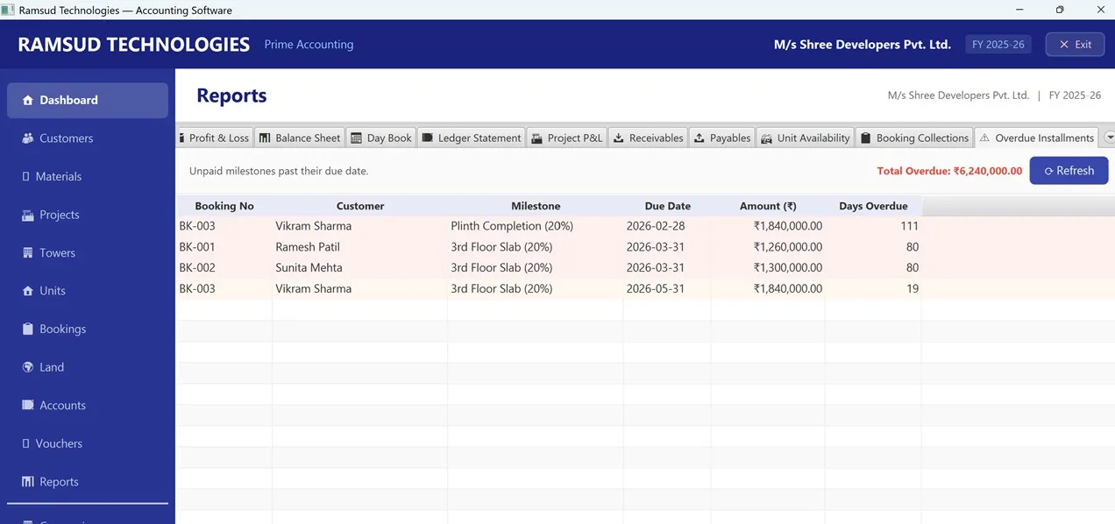The width and height of the screenshot is (1115, 524).
Task: Open the Dashboard sidebar item
Action: [88, 100]
